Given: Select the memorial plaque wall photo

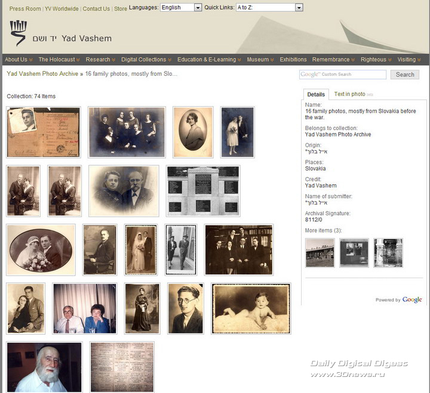Looking at the screenshot, I should coord(203,191).
